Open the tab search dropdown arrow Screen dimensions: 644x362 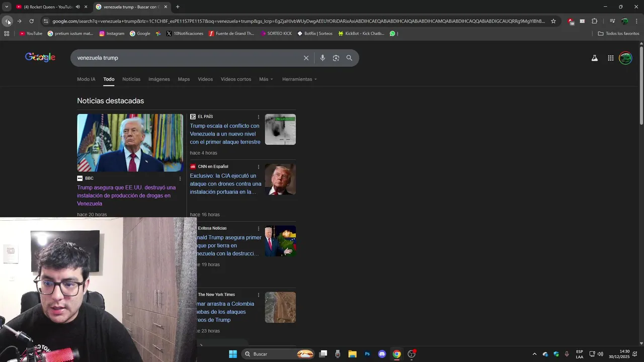click(x=7, y=7)
